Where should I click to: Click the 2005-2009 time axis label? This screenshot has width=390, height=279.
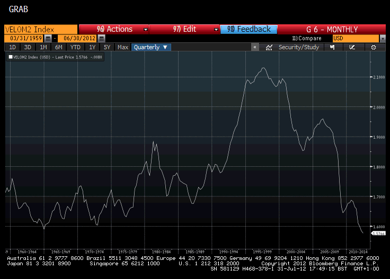[x=329, y=251]
